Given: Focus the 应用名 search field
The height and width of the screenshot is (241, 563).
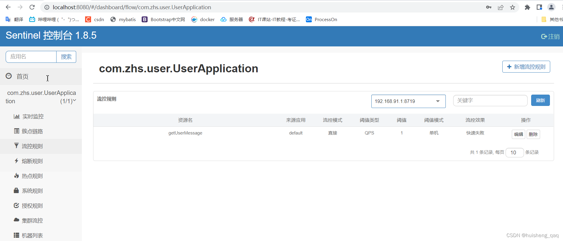Looking at the screenshot, I should (31, 57).
